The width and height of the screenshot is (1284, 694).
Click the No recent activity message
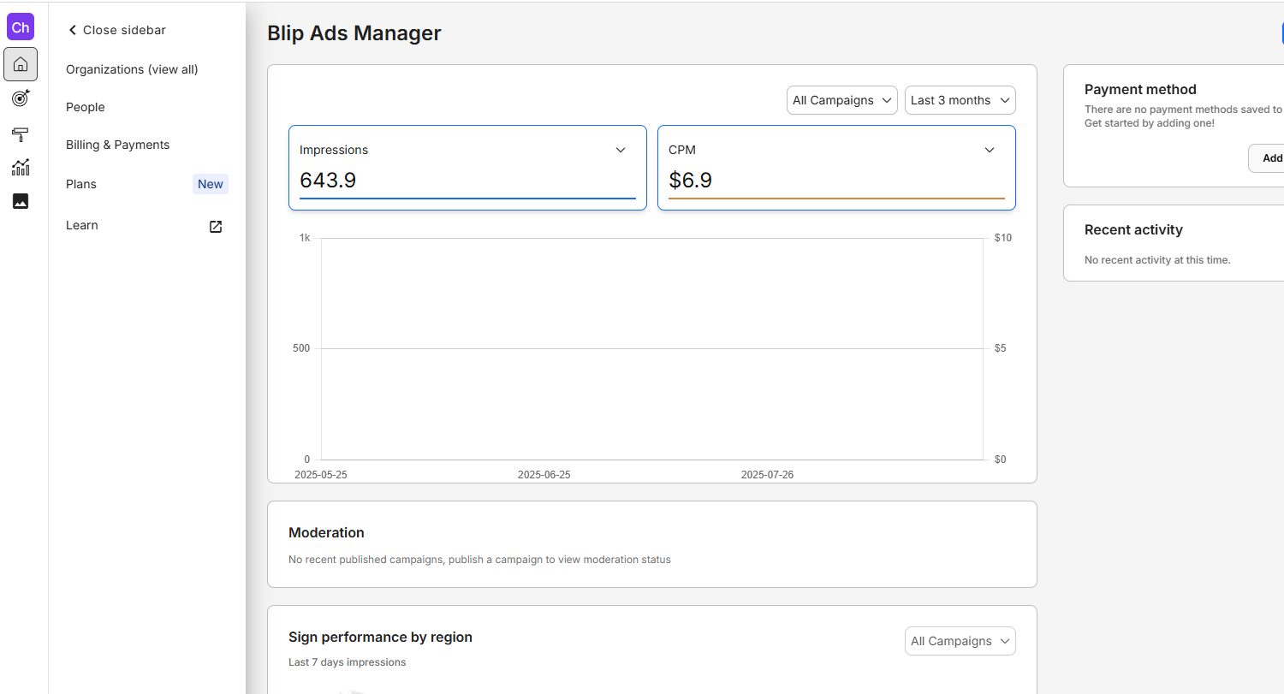coord(1157,260)
